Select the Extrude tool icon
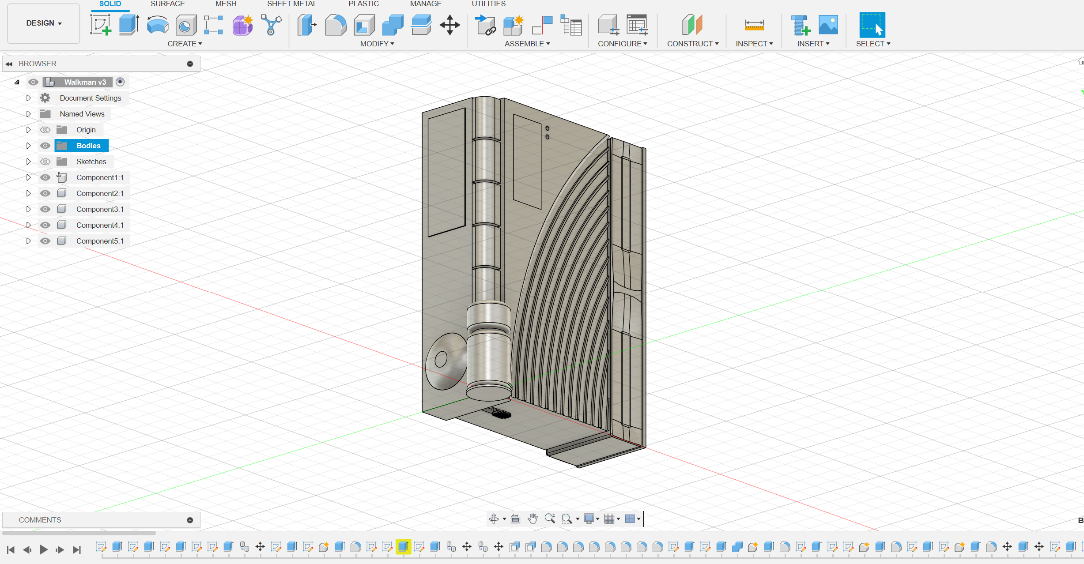Image resolution: width=1084 pixels, height=564 pixels. coord(129,25)
